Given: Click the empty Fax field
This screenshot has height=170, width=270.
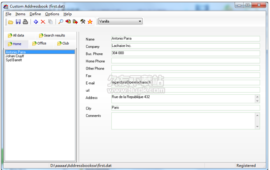Looking at the screenshot, I should coord(186,75).
